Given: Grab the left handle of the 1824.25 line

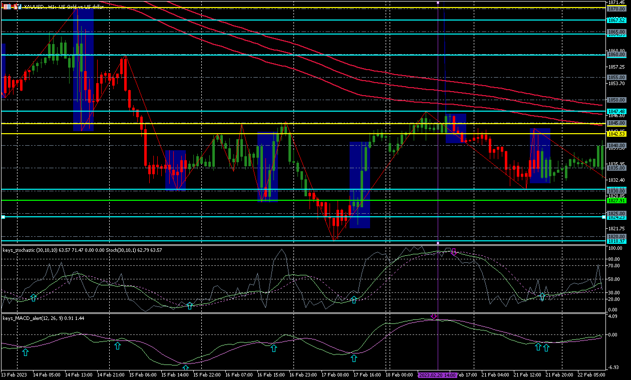Looking at the screenshot, I should point(3,217).
